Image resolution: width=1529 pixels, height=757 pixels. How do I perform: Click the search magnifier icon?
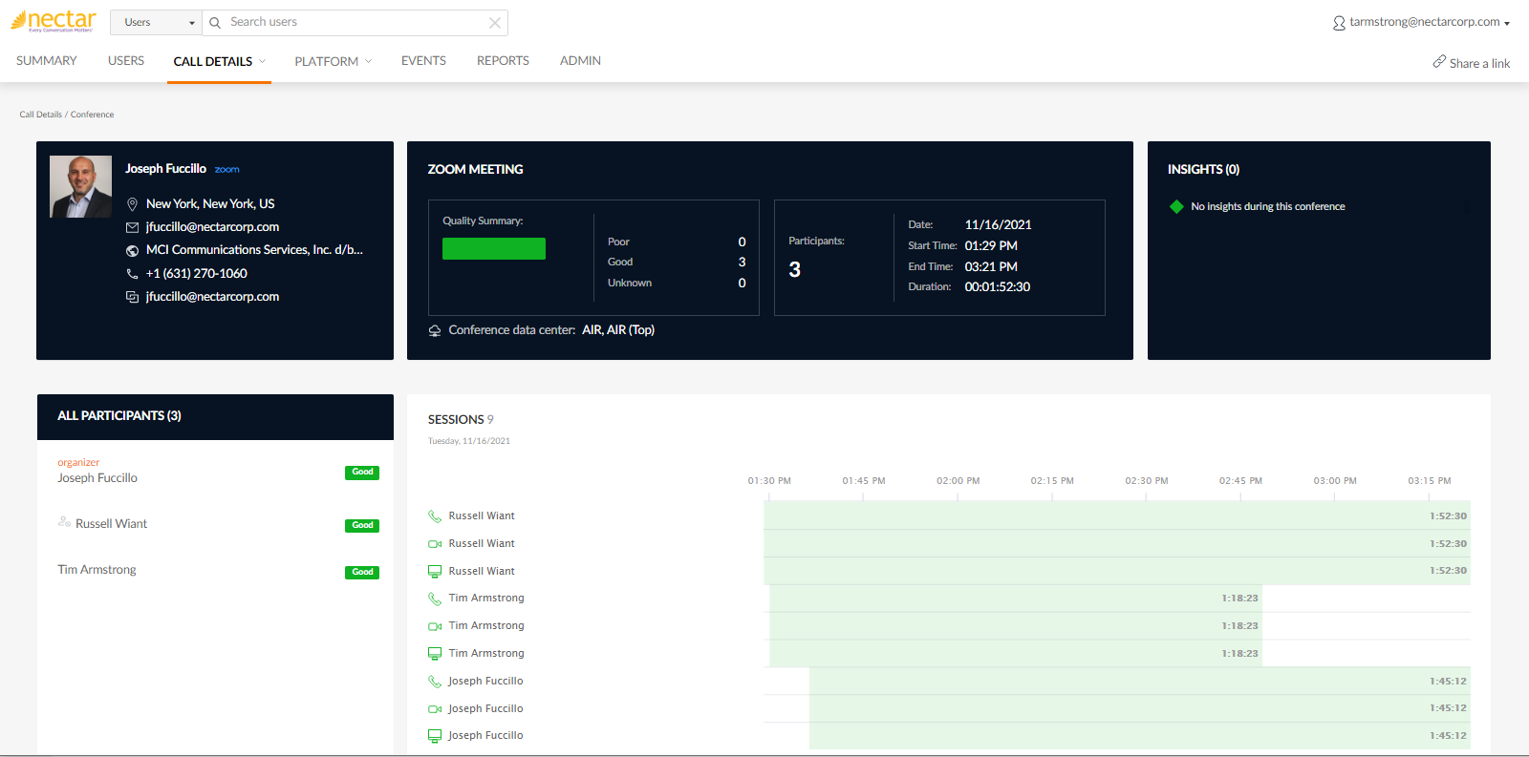[x=215, y=23]
